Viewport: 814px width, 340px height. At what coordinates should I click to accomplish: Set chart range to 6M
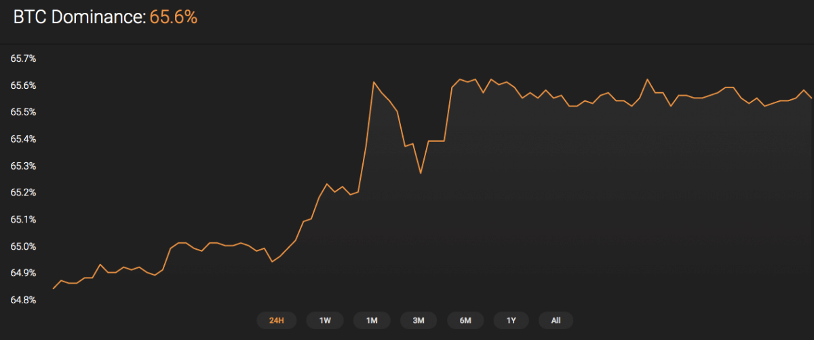[465, 320]
